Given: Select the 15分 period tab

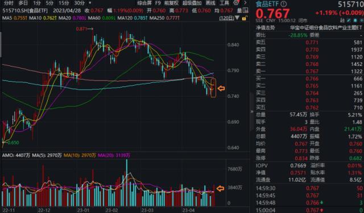Looking at the screenshot, I should 64,3.
